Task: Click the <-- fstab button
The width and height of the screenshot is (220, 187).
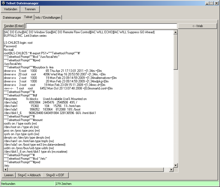Action: 198,26
